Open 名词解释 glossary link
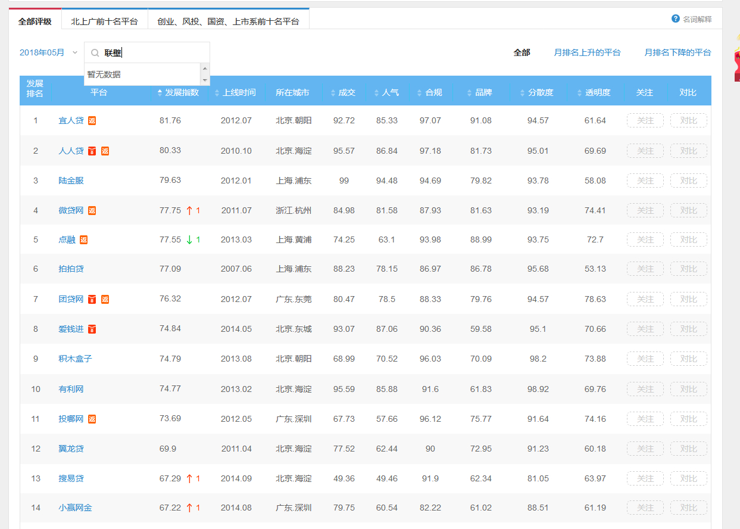The width and height of the screenshot is (740, 529). pos(697,19)
